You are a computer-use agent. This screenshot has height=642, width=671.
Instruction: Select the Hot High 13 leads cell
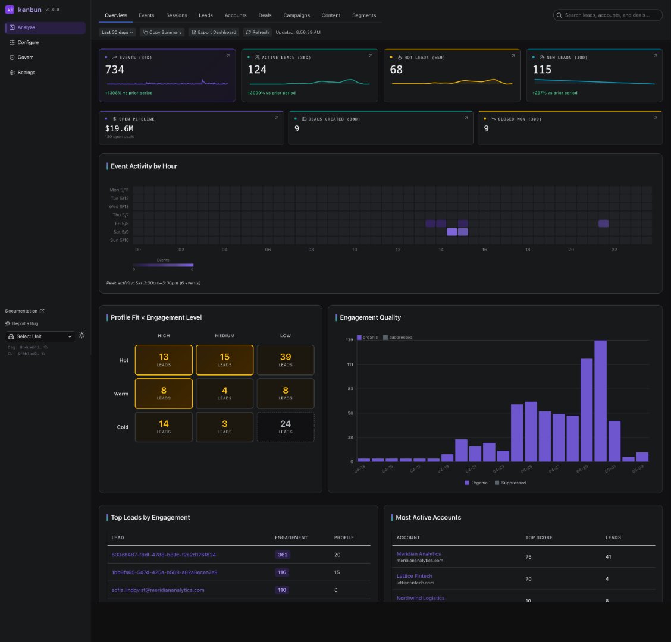(164, 360)
